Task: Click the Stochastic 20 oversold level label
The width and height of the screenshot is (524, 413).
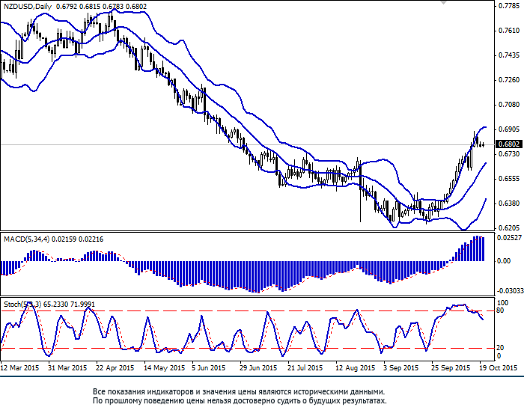Action: point(500,348)
